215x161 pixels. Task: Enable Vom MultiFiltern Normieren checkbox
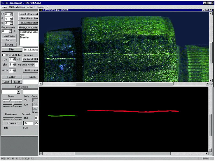3,55
